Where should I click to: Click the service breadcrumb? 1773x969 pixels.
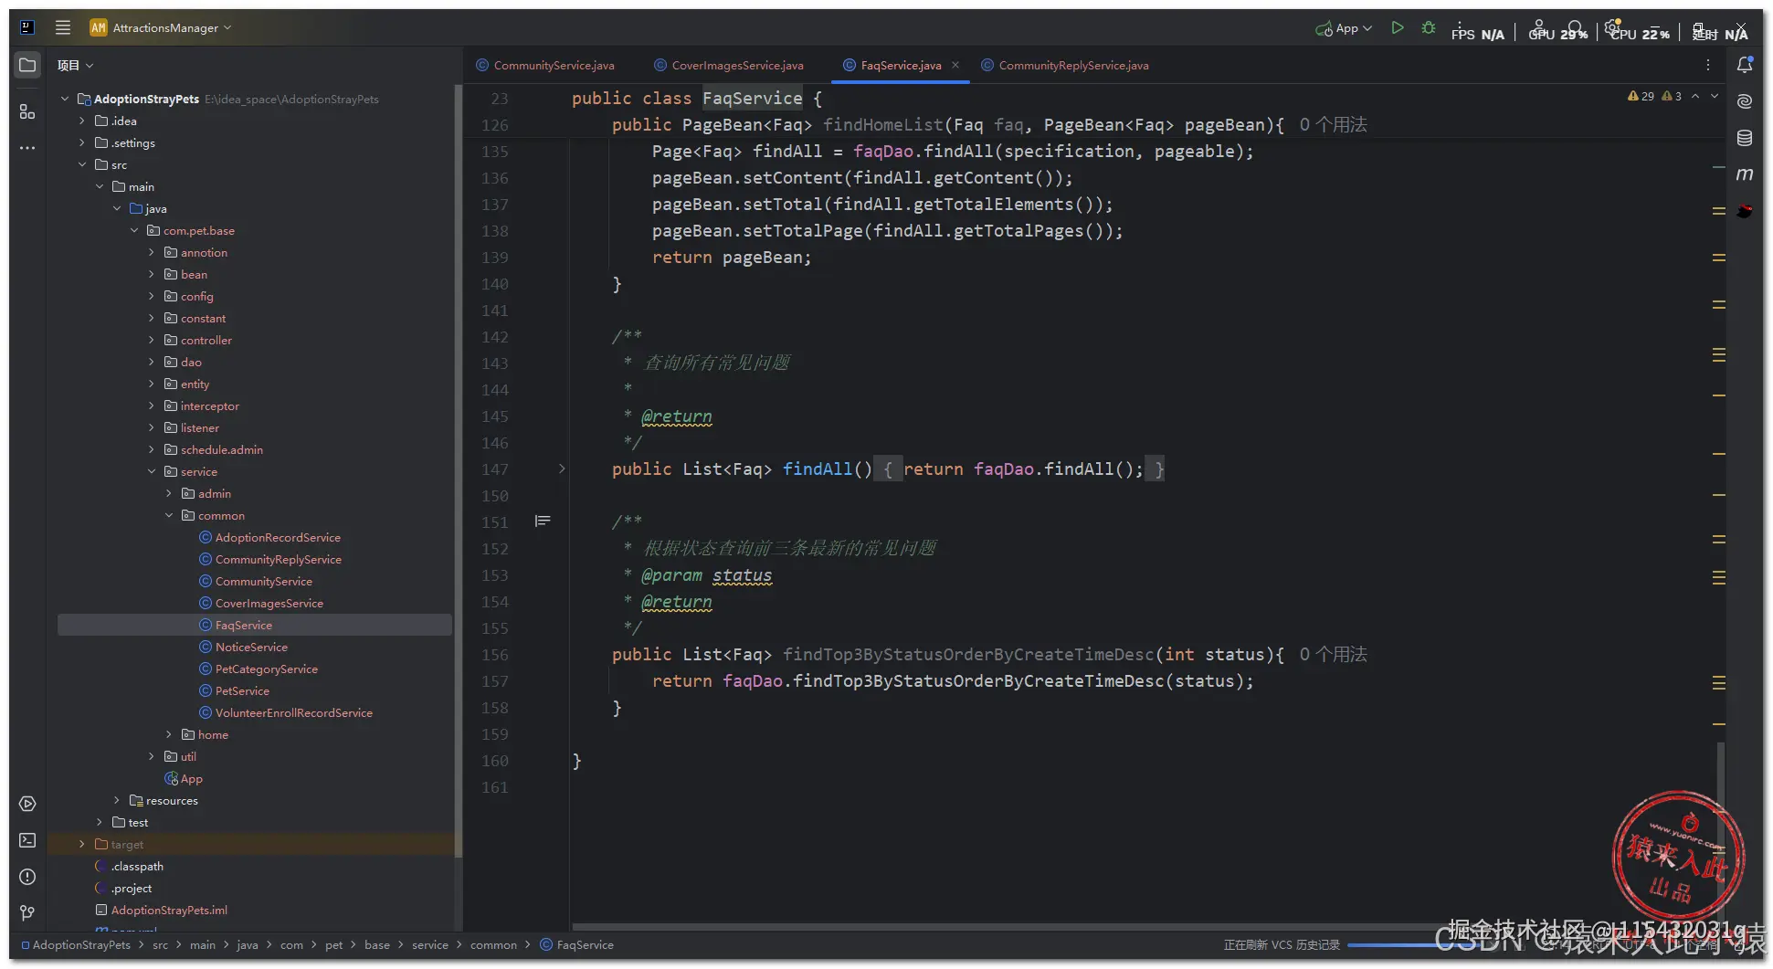coord(430,945)
